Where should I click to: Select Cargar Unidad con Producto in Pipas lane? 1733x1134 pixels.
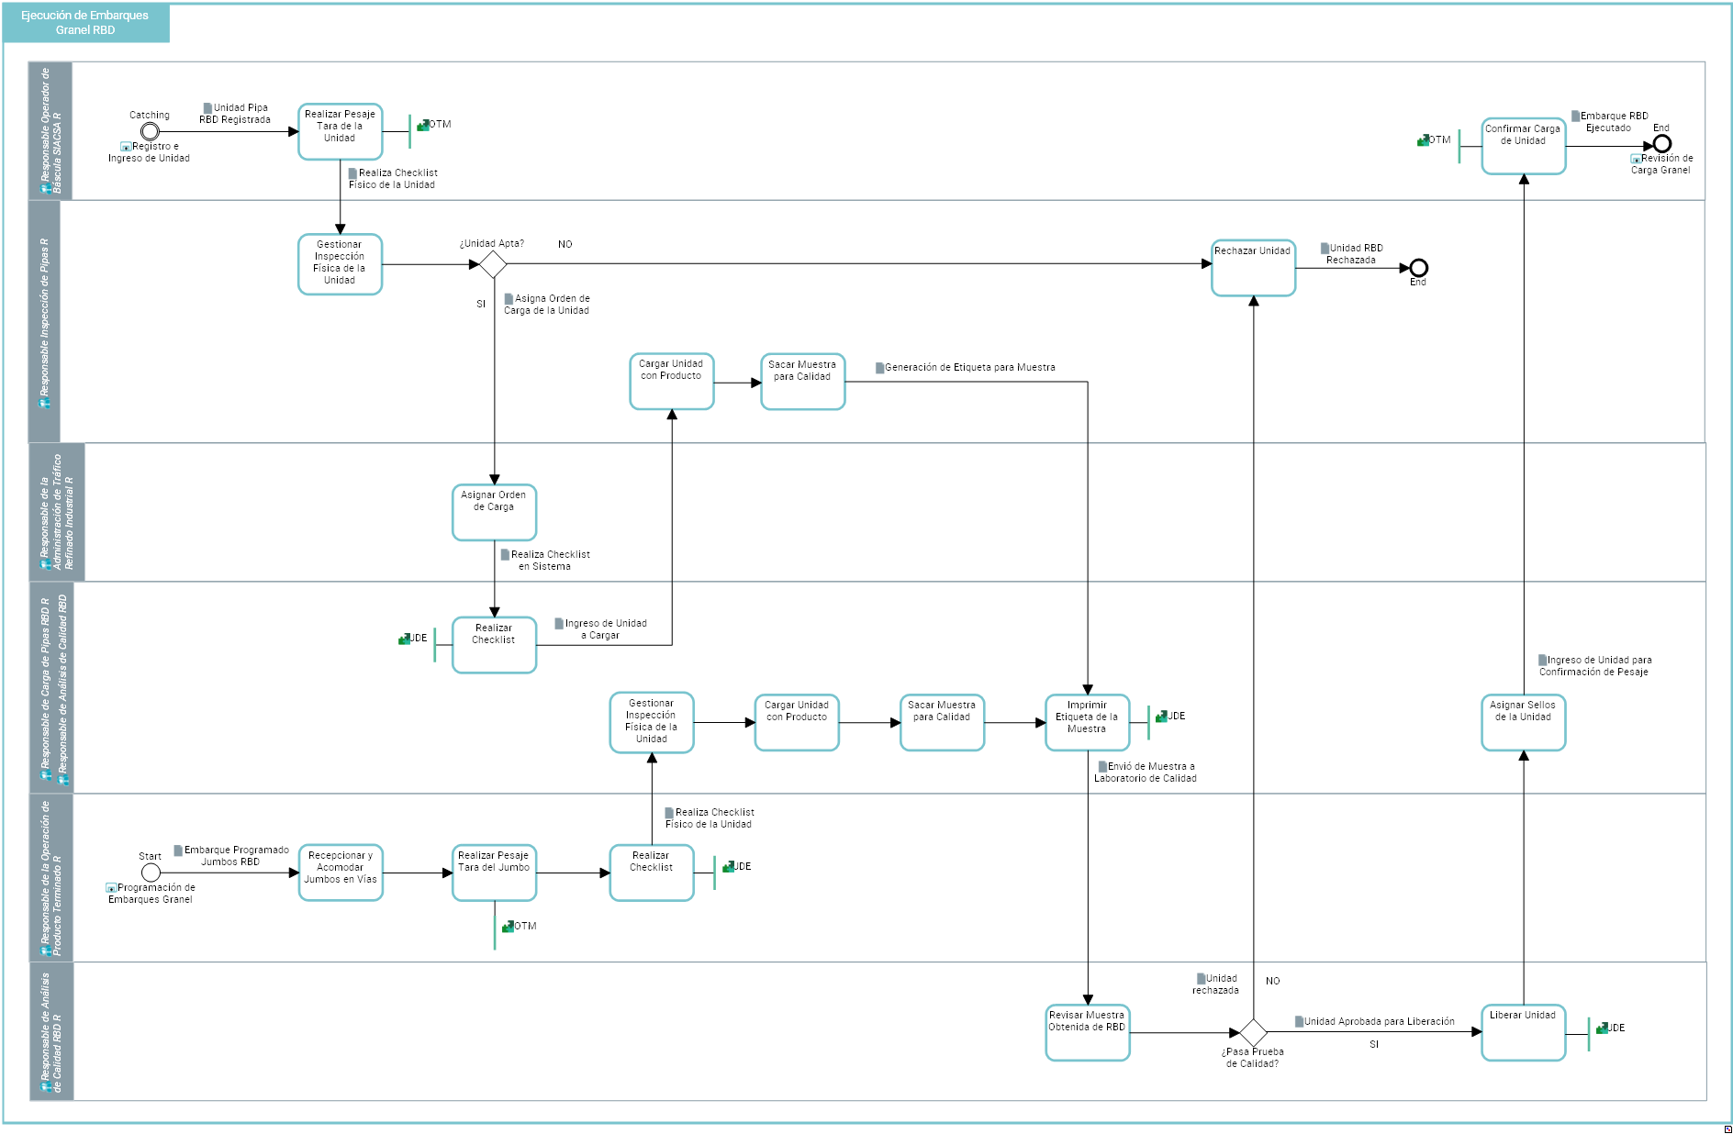click(x=672, y=382)
